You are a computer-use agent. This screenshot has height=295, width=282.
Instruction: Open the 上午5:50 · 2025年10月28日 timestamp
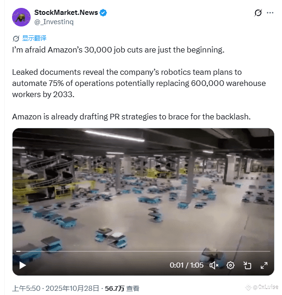click(56, 288)
